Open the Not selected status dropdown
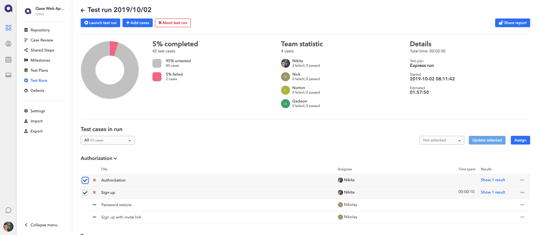 tap(442, 140)
